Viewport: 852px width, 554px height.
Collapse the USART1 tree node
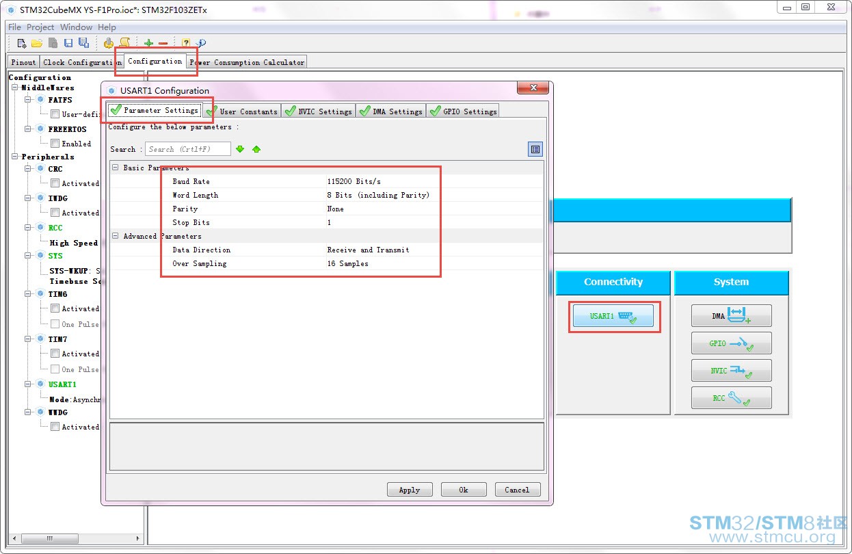tap(29, 384)
